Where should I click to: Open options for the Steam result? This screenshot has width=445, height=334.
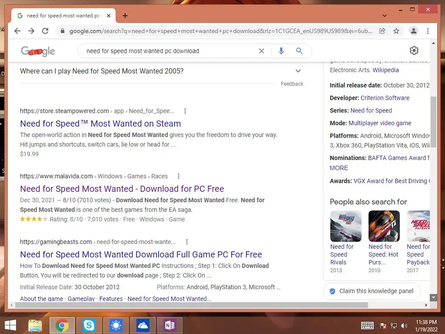185,111
